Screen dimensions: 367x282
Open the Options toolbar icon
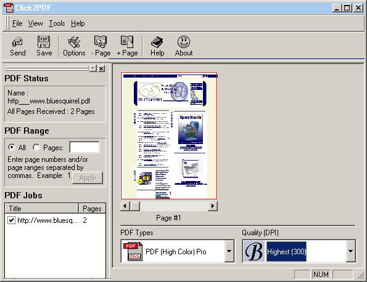coord(74,46)
